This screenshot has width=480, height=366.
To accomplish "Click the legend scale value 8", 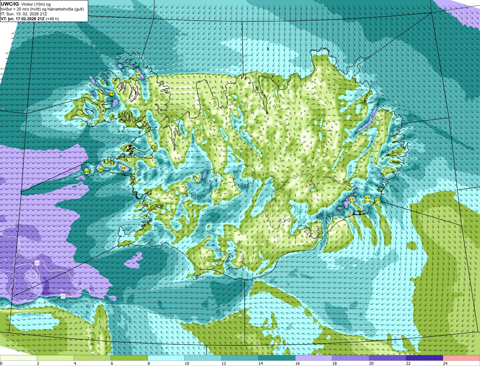I will [x=148, y=363].
